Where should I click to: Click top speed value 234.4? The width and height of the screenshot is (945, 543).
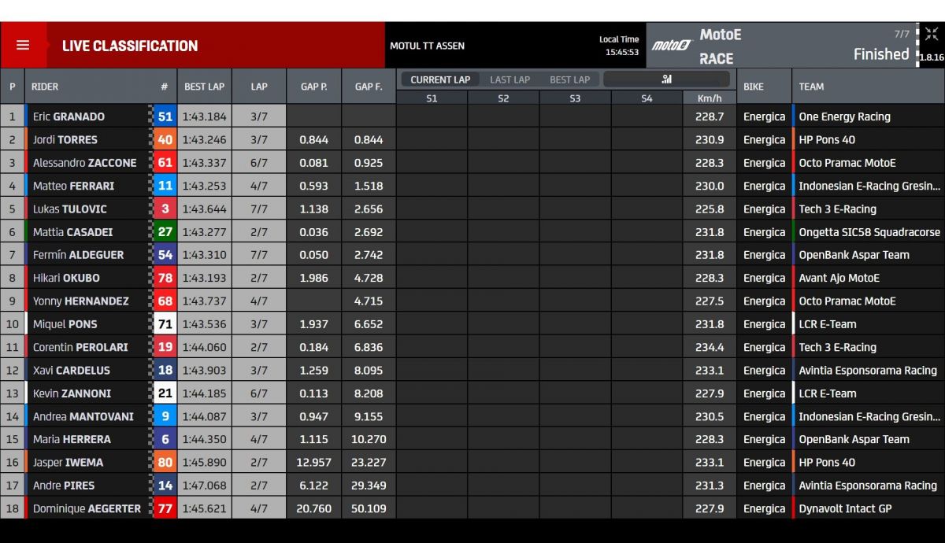tap(710, 347)
